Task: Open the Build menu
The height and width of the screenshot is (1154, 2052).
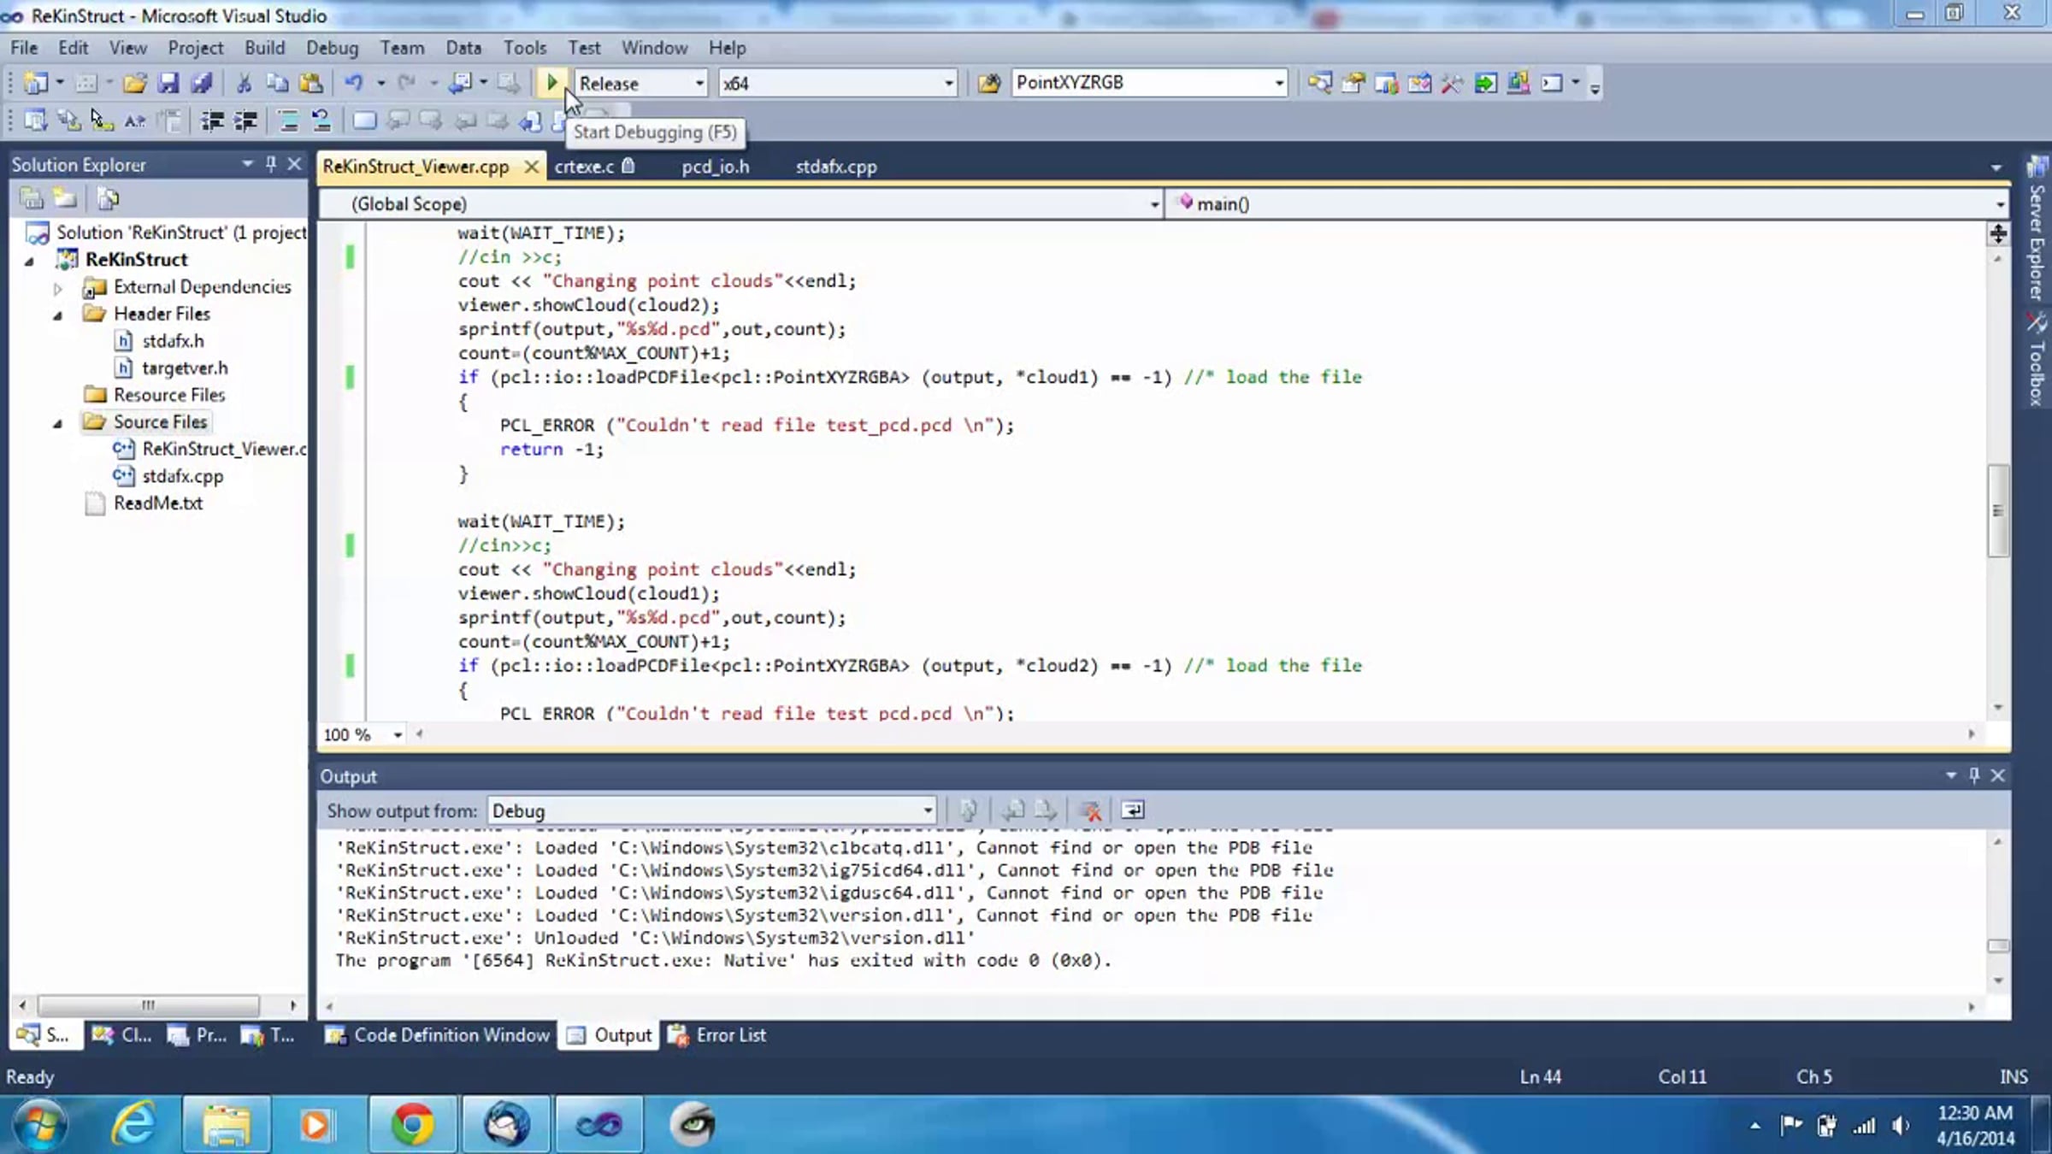Action: [x=265, y=48]
